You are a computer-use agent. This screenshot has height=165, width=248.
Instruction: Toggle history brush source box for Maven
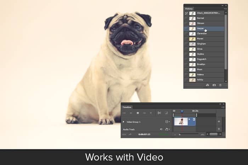pos(186,39)
